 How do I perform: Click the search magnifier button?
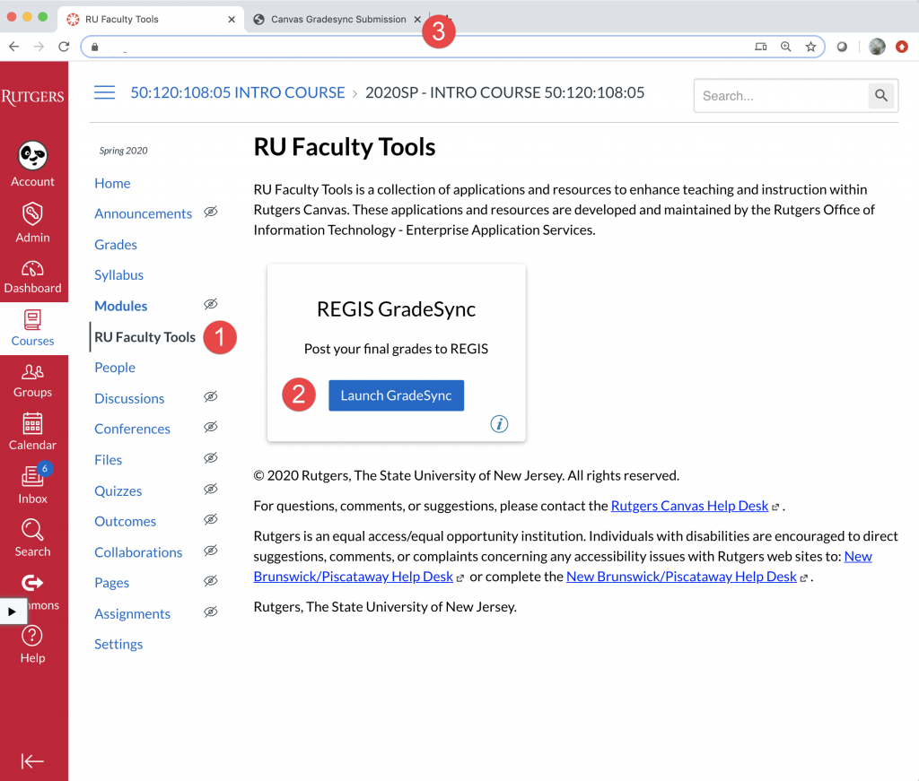(881, 95)
